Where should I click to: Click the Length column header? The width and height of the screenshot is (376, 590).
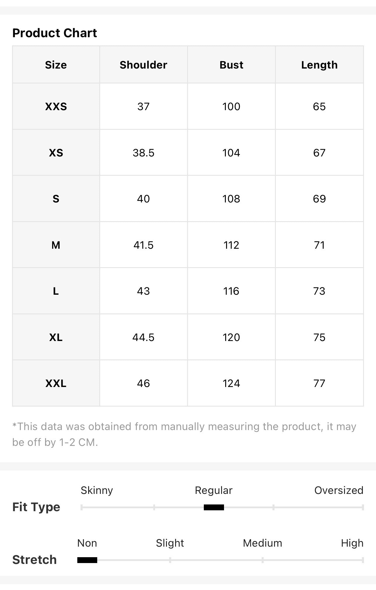pos(319,65)
